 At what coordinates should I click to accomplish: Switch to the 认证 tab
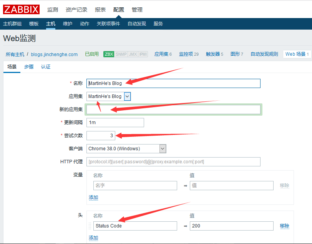[46, 67]
